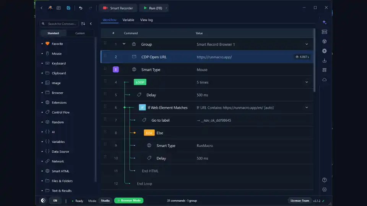Click the 4.067 s timing badge
Screen dimensions: 367x206
(302, 57)
